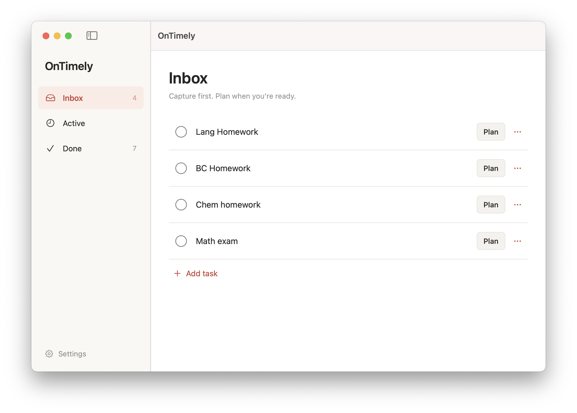Open more options for Math exam
This screenshot has width=577, height=413.
point(518,241)
